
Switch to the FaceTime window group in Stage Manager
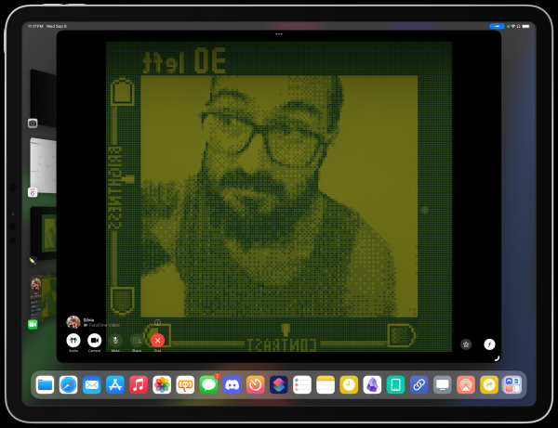pyautogui.click(x=43, y=297)
